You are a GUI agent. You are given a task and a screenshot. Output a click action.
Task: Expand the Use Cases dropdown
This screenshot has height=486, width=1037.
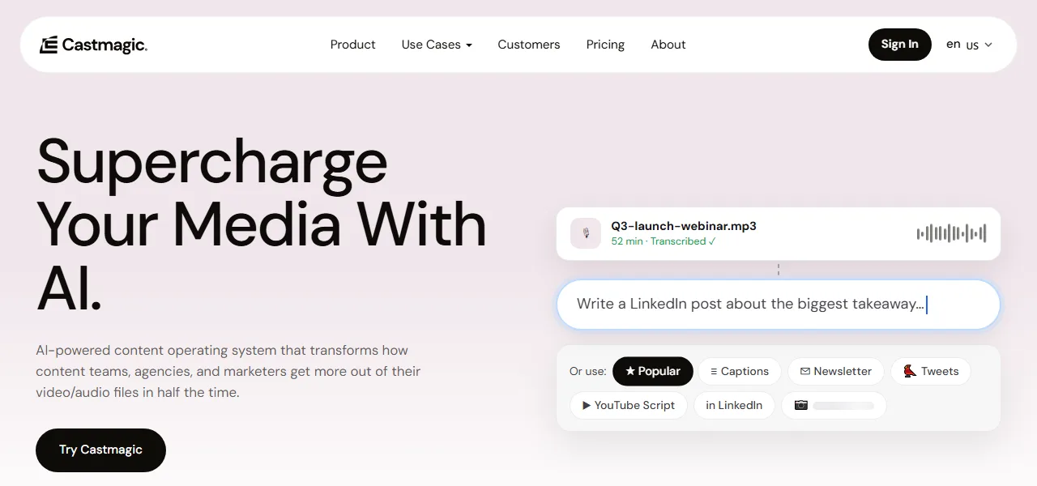pyautogui.click(x=437, y=45)
